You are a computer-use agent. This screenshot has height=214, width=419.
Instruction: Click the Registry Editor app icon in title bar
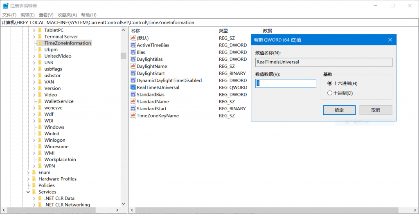(x=5, y=6)
